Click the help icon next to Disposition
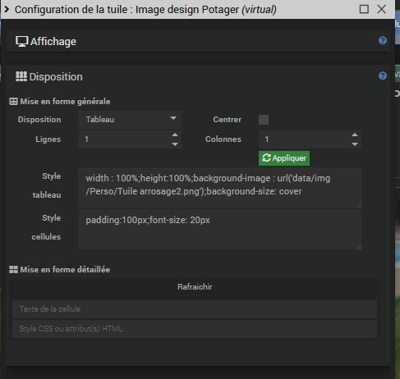The image size is (400, 379). 383,75
